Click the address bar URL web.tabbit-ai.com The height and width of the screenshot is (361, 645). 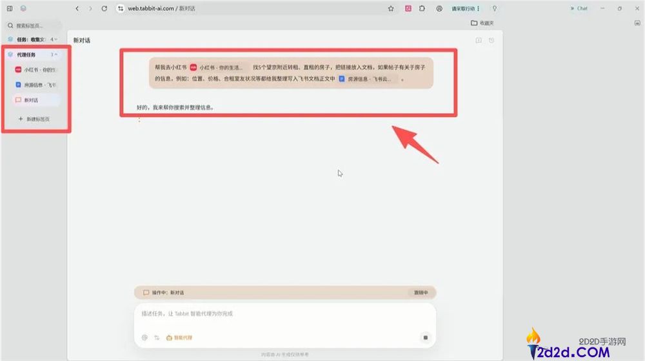(150, 8)
